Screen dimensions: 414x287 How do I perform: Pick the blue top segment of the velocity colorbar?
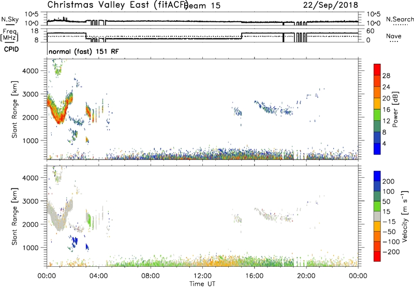click(x=377, y=176)
